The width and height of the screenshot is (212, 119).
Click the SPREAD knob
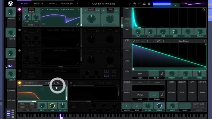pyautogui.click(x=159, y=106)
